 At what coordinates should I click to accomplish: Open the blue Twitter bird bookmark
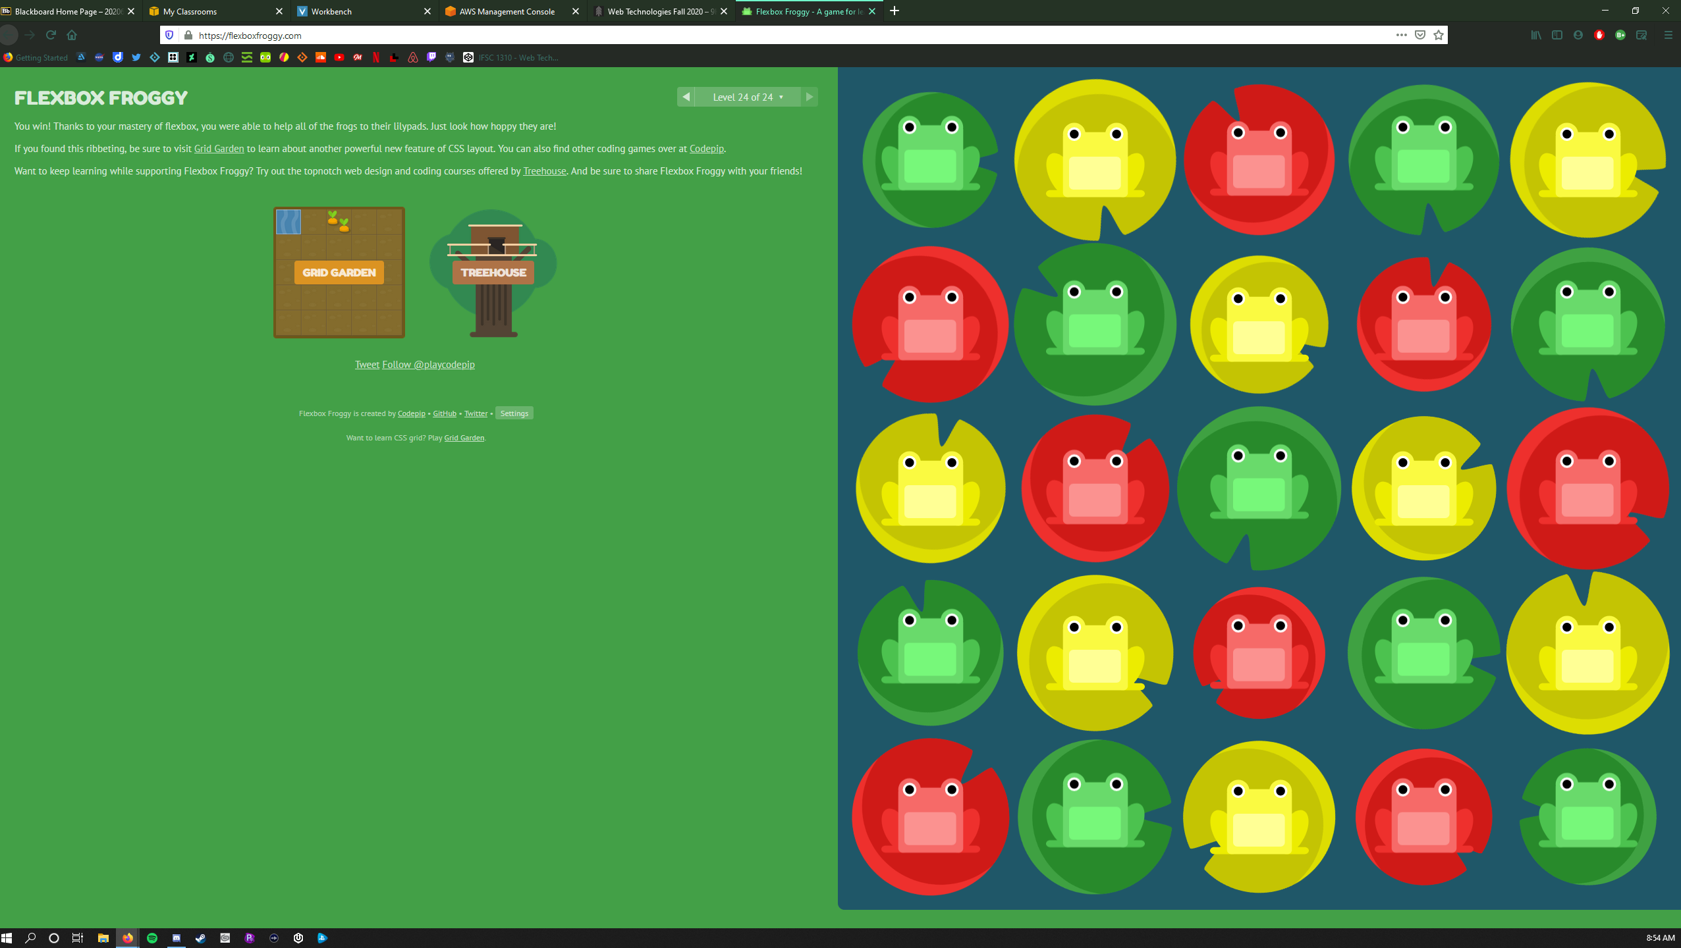click(136, 58)
